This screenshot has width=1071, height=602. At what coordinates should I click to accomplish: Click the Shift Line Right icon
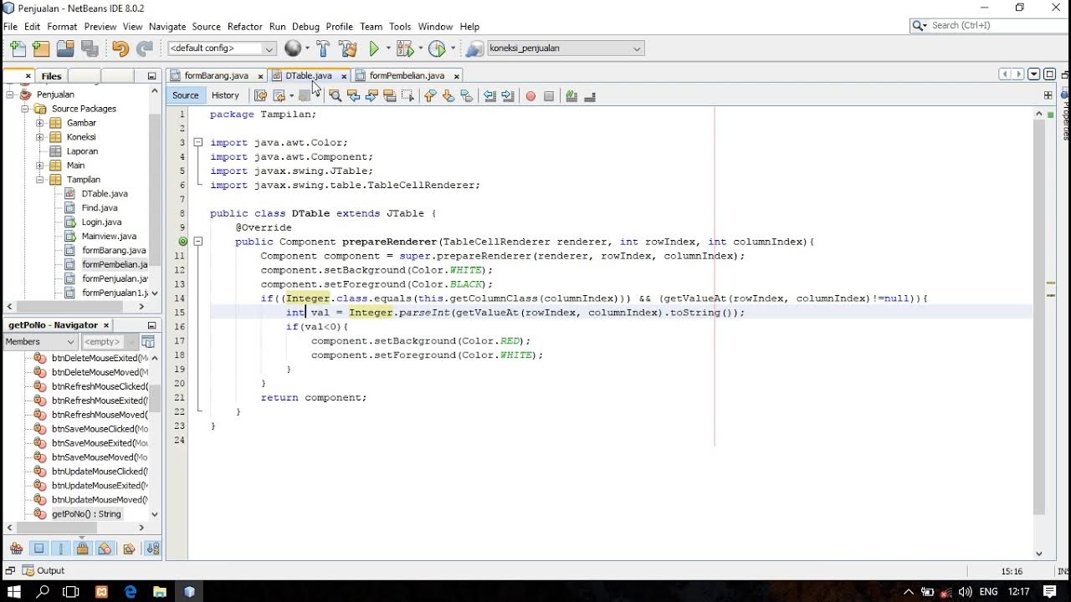[x=506, y=96]
